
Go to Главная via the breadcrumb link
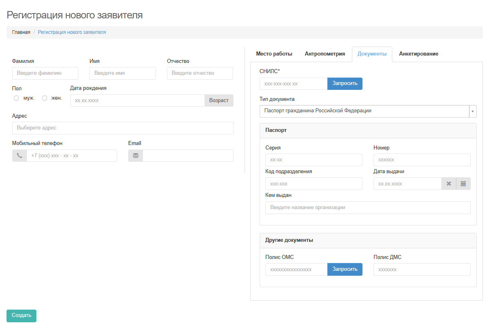pos(21,32)
